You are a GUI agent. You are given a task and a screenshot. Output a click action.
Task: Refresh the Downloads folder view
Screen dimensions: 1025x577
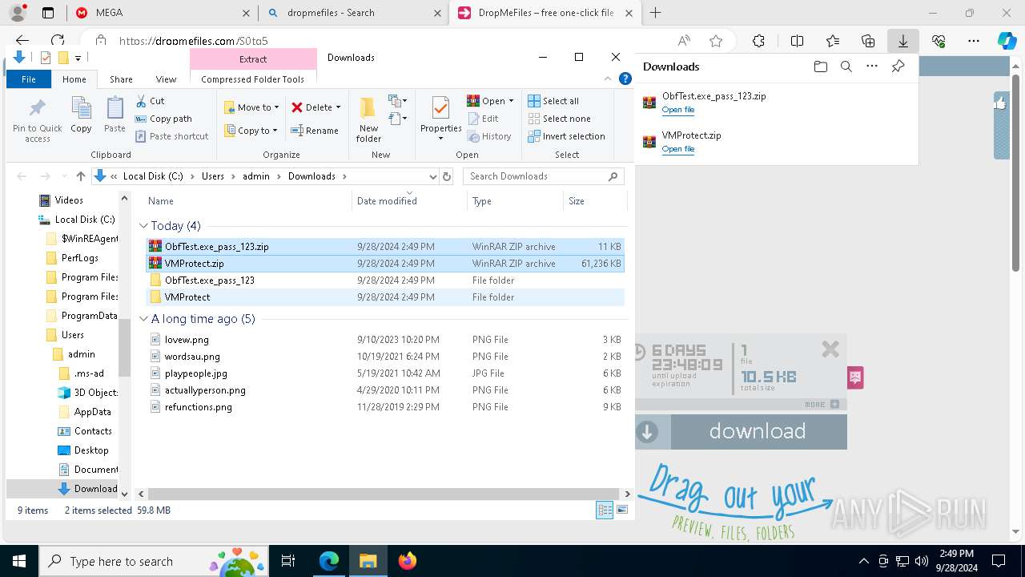coord(447,176)
